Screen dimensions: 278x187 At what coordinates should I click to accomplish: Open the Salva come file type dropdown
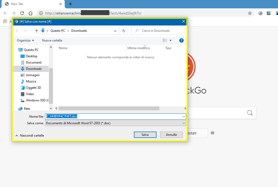[115, 123]
